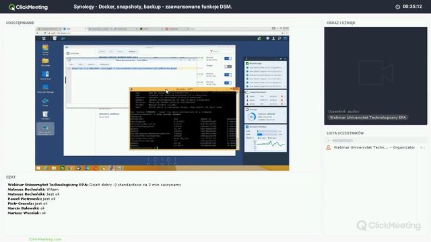Click the network graph in Resource Monitor

pos(270,145)
